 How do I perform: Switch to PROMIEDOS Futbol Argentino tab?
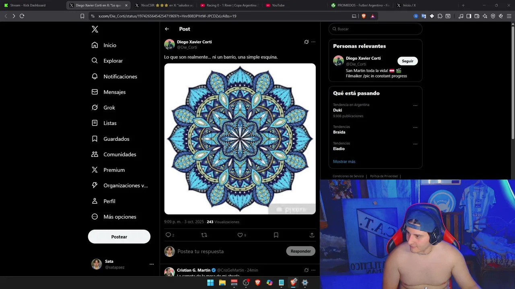(360, 5)
